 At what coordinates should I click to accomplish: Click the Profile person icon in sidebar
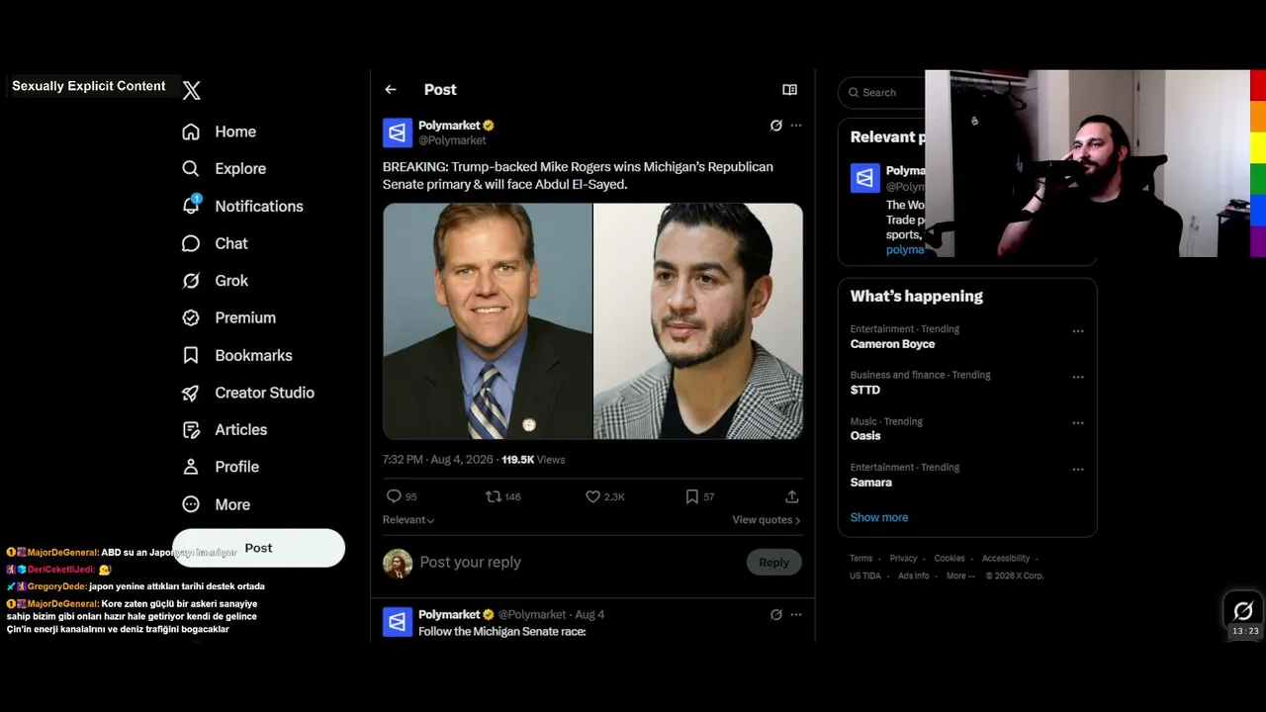(191, 467)
